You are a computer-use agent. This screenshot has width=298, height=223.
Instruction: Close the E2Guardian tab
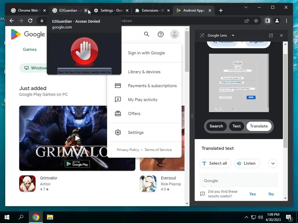(86, 10)
